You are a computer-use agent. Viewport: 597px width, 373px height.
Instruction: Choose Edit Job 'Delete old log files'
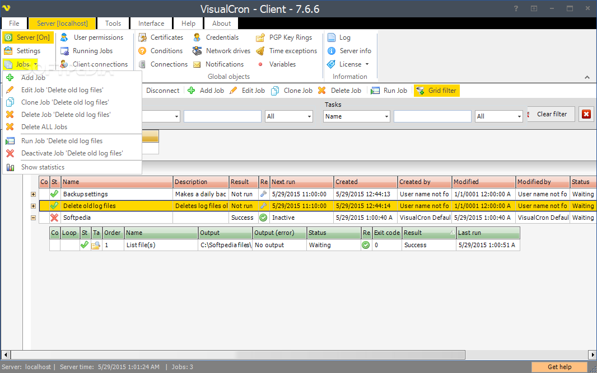[x=72, y=90]
